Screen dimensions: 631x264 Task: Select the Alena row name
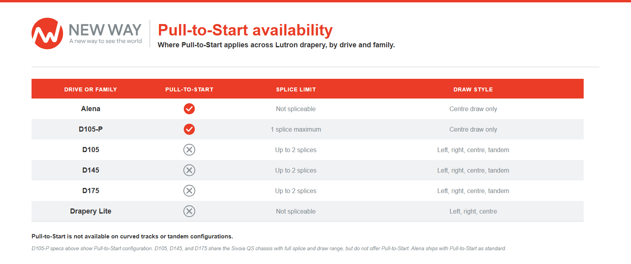click(x=91, y=109)
